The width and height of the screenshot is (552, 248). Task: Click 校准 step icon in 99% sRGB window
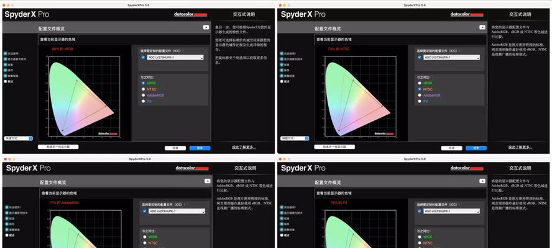click(5, 64)
